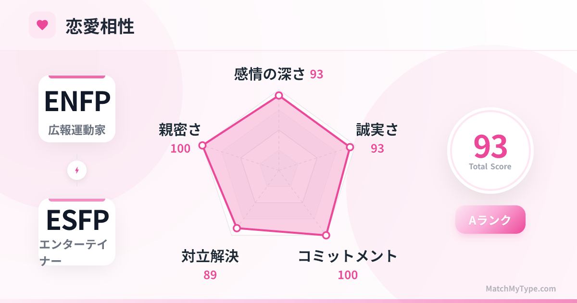Screen dimensions: 577x303
Task: Click the 親密さ axis label
Action: click(180, 130)
